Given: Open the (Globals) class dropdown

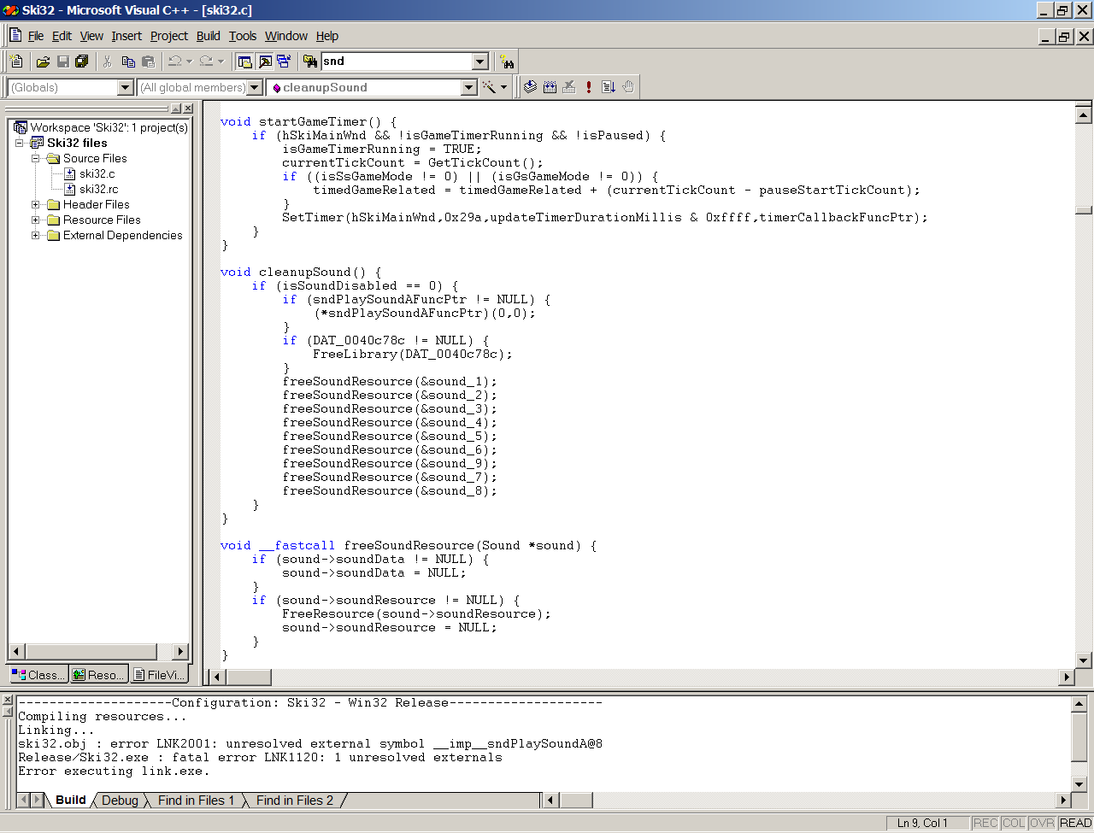Looking at the screenshot, I should pos(126,87).
